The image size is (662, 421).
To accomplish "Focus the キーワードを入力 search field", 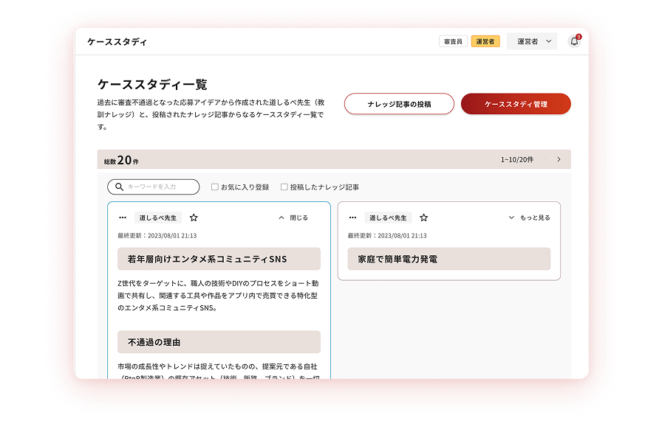I will [x=153, y=187].
